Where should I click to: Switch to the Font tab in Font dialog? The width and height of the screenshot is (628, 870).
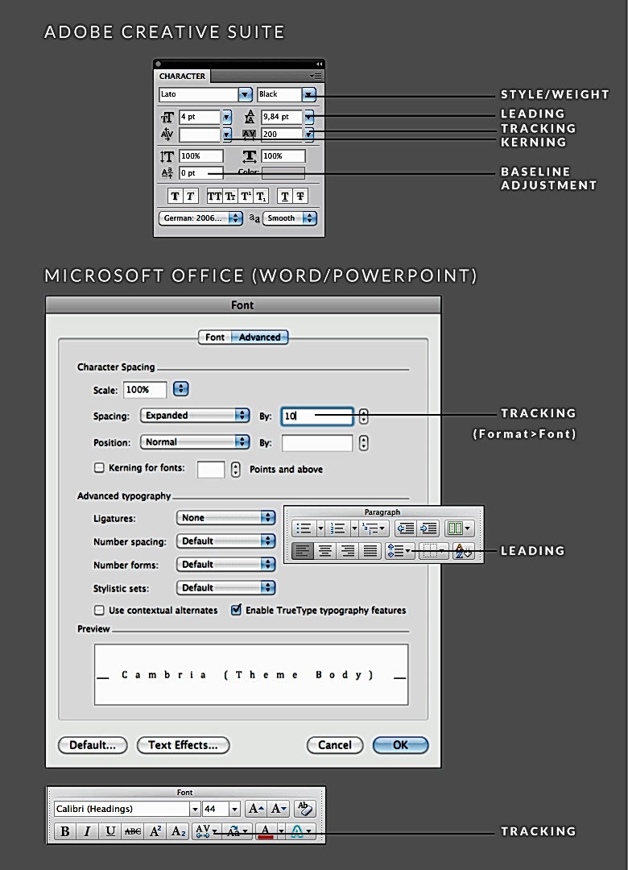(215, 338)
